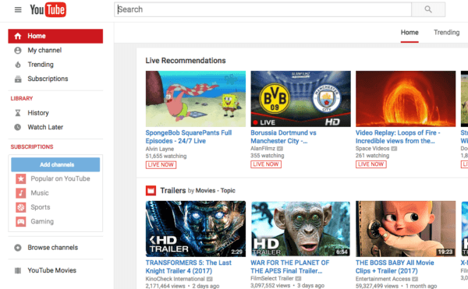
Task: Open SpongeBob SquarePants Full Episodes link
Action: tap(189, 137)
